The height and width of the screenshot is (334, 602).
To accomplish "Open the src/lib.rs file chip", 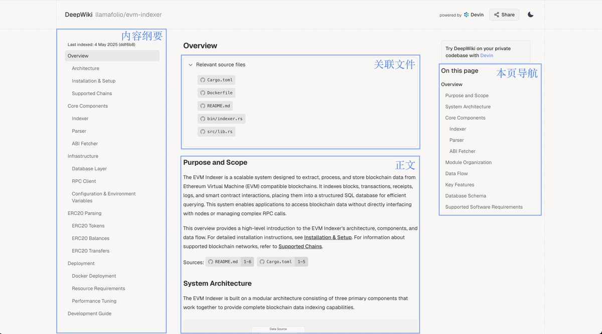I will 216,132.
